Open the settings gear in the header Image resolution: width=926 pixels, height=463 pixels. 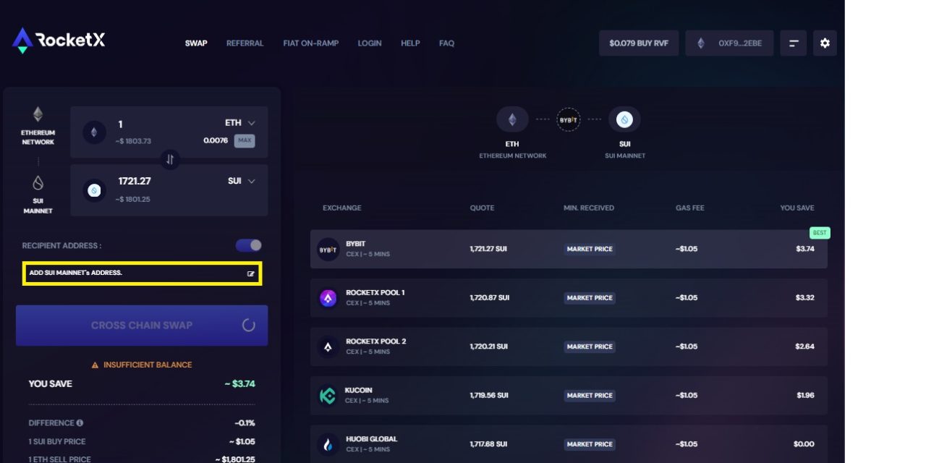(x=824, y=43)
